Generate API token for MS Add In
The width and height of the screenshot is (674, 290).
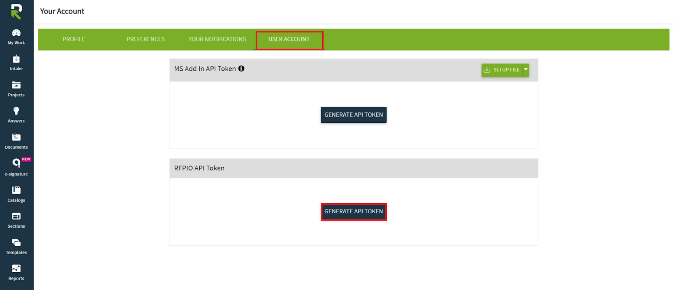click(354, 115)
